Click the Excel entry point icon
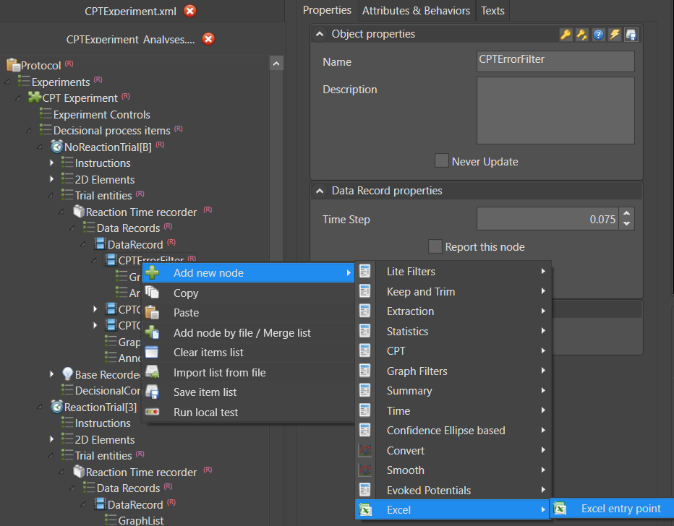This screenshot has height=526, width=674. [x=560, y=509]
